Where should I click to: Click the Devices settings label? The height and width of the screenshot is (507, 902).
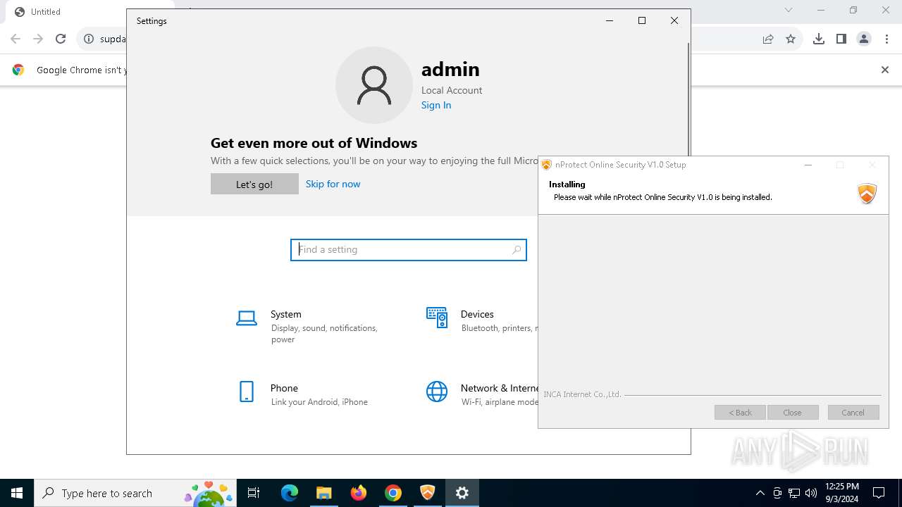click(477, 314)
